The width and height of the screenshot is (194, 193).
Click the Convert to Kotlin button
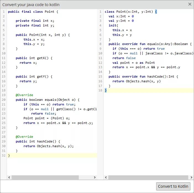(173, 186)
